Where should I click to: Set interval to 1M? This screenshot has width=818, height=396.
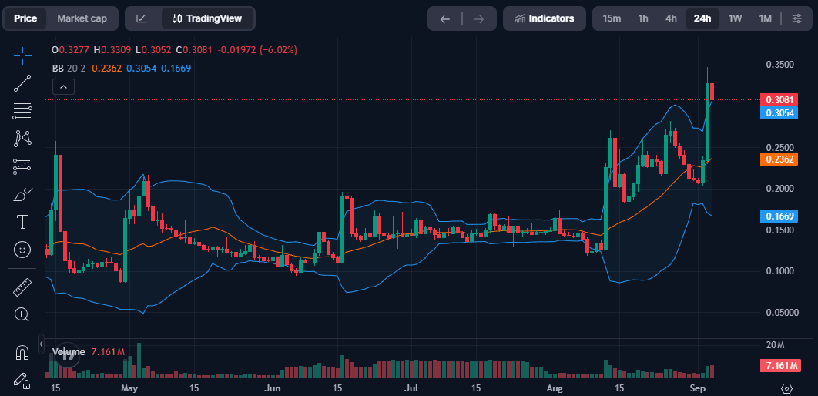[765, 18]
